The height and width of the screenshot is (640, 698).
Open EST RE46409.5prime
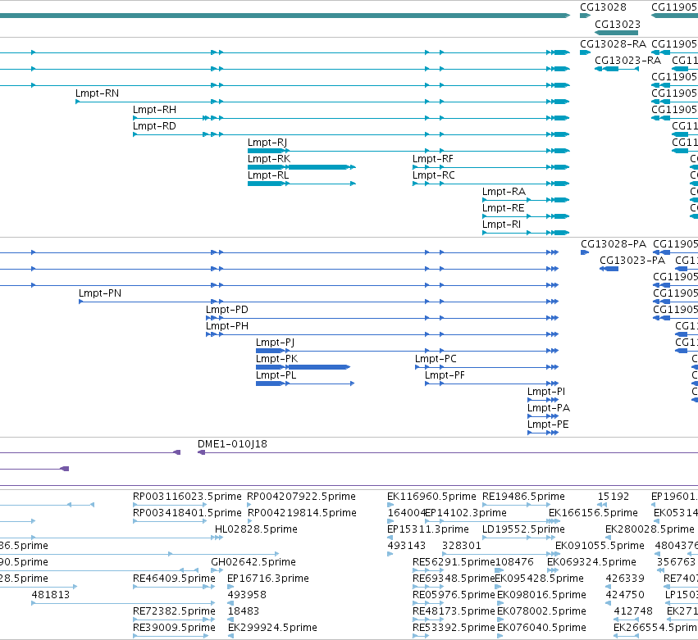(x=174, y=579)
